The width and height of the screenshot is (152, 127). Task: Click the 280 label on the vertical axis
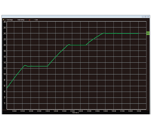click(x=5, y=22)
